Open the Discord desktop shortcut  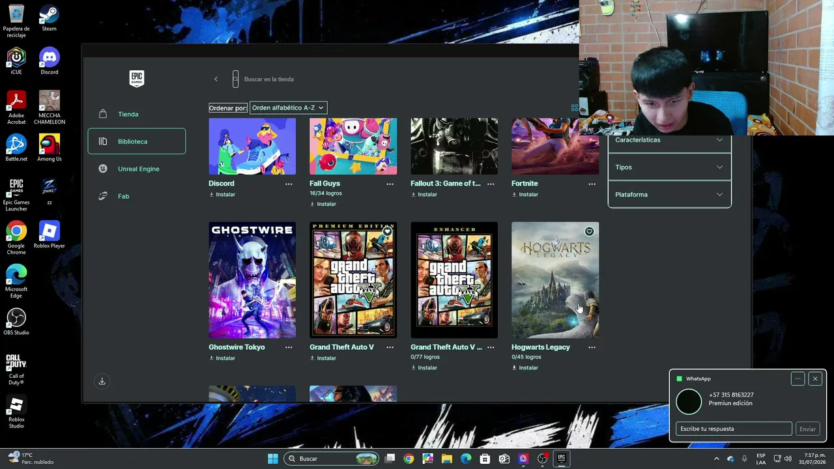49,62
